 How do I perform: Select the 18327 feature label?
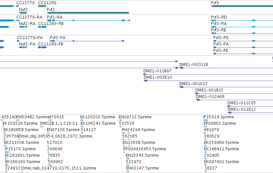pos(211,169)
